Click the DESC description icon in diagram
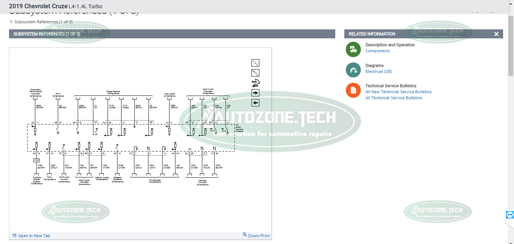This screenshot has width=514, height=244. pos(255,73)
